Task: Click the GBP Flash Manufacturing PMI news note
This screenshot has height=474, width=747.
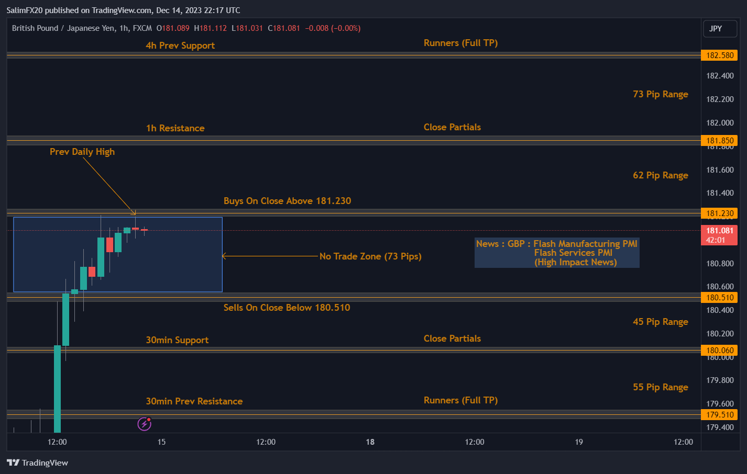Action: pos(556,253)
